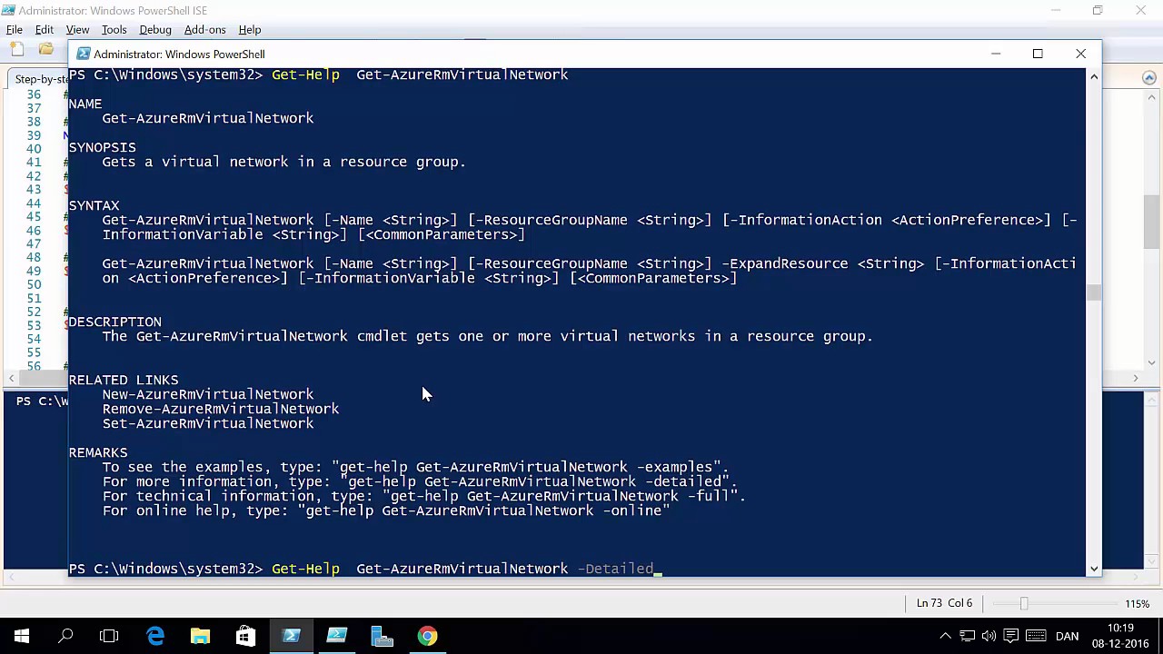Click the PowerShell ISE title bar icon
Screen dimensions: 1163x654
tap(9, 11)
